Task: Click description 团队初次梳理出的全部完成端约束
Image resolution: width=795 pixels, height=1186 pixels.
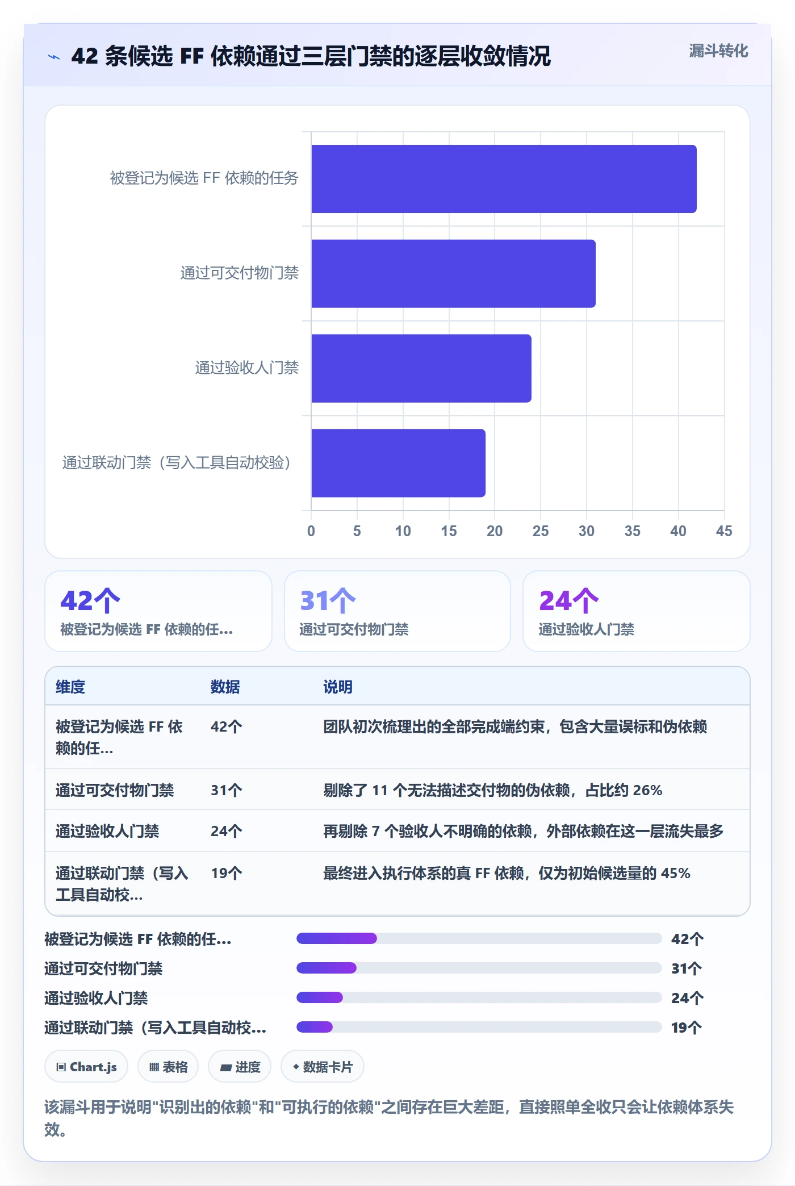Action: (x=515, y=726)
